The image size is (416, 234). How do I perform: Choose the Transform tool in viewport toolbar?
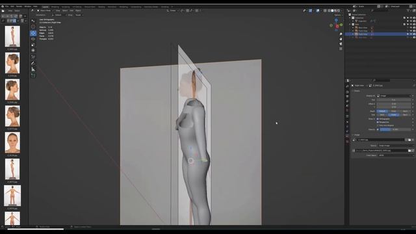coord(33,51)
